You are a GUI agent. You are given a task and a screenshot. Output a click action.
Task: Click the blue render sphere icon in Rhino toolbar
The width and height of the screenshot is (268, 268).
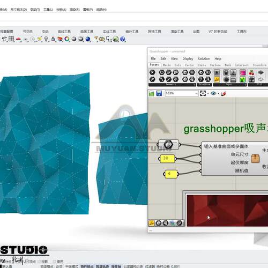coord(88,39)
